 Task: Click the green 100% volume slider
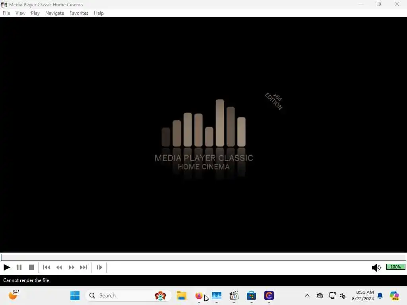click(x=395, y=267)
